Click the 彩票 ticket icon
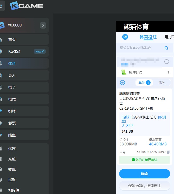 pos(1,123)
